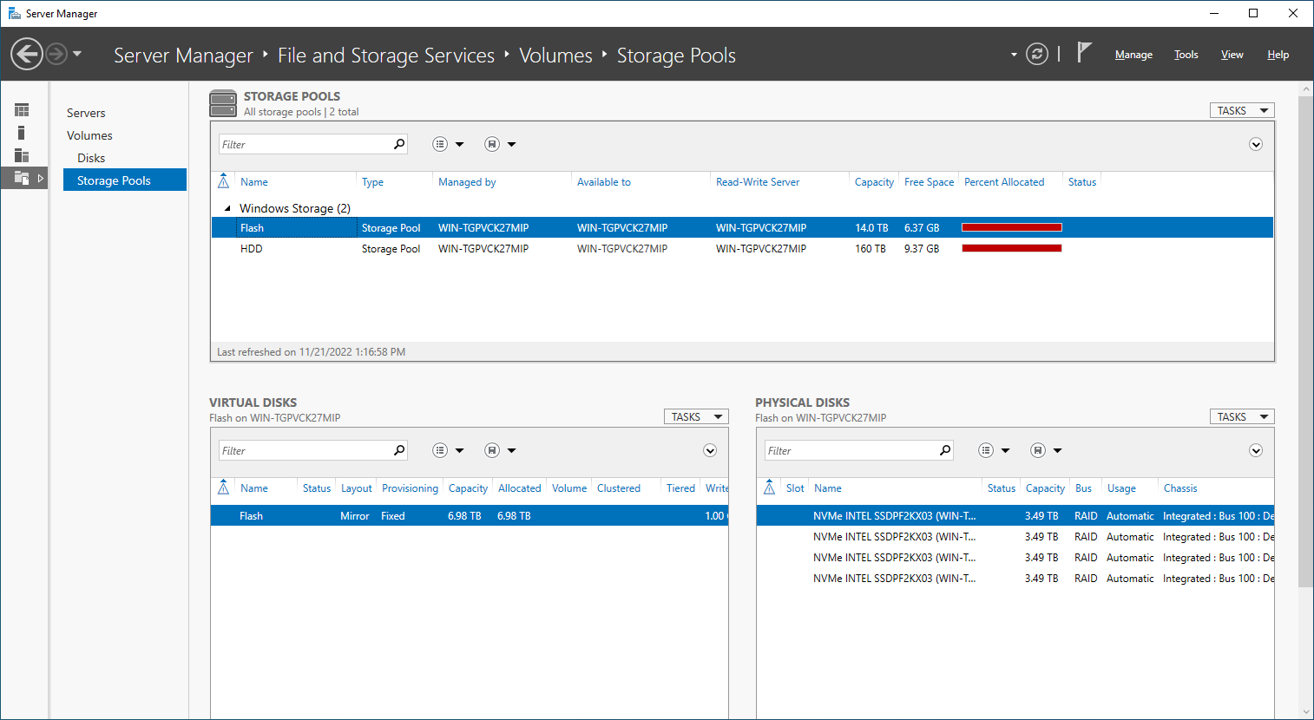Click the All Servers icon in sidebar

tap(22, 155)
